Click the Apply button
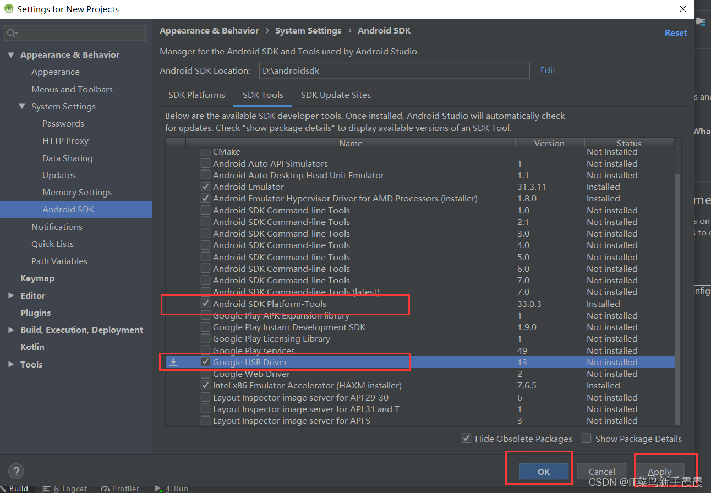 (659, 472)
